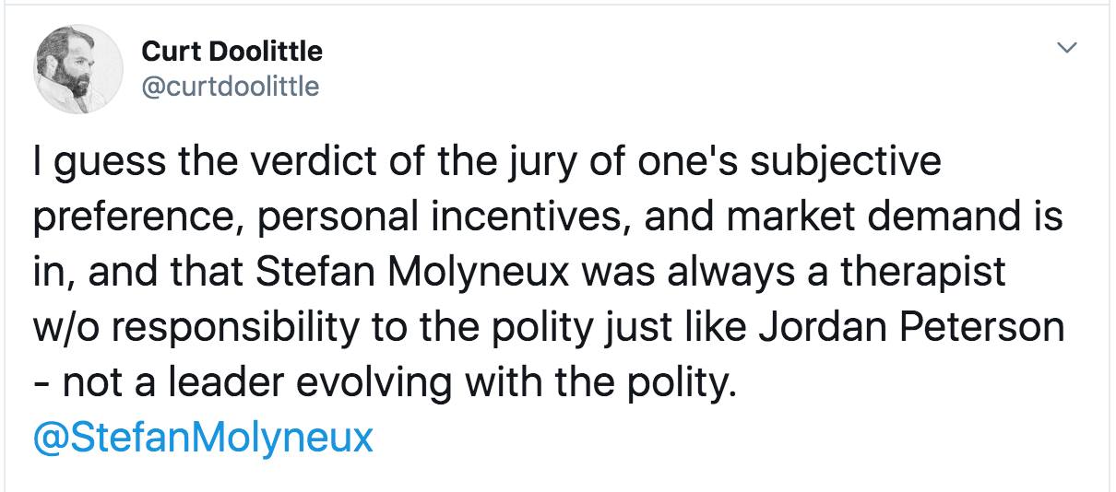This screenshot has height=492, width=1116.
Task: Click Curt Doolittle's profile avatar
Action: tap(78, 69)
